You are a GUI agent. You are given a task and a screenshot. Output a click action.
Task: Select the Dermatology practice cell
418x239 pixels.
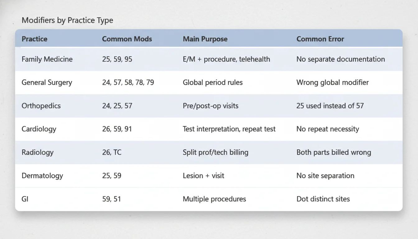click(42, 176)
